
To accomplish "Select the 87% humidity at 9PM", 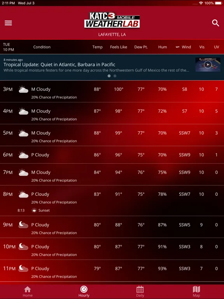I will [162, 225].
